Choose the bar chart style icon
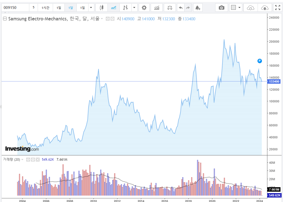The image size is (283, 202). [x=125, y=8]
